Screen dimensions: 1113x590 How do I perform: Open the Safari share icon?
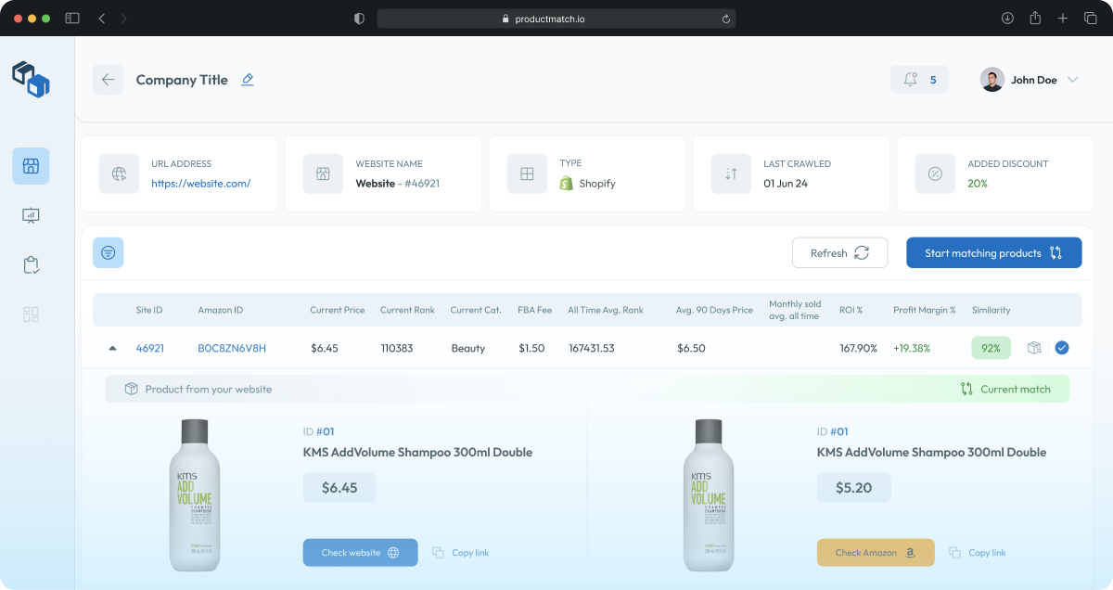(x=1035, y=18)
